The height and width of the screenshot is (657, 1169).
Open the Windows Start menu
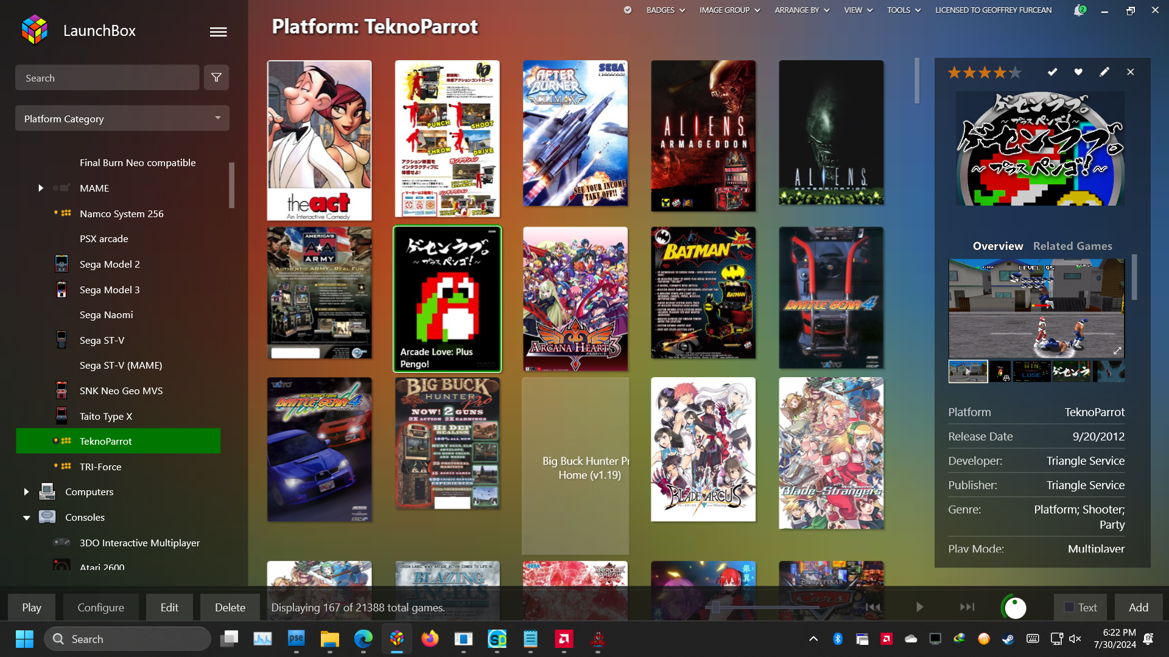pos(24,639)
